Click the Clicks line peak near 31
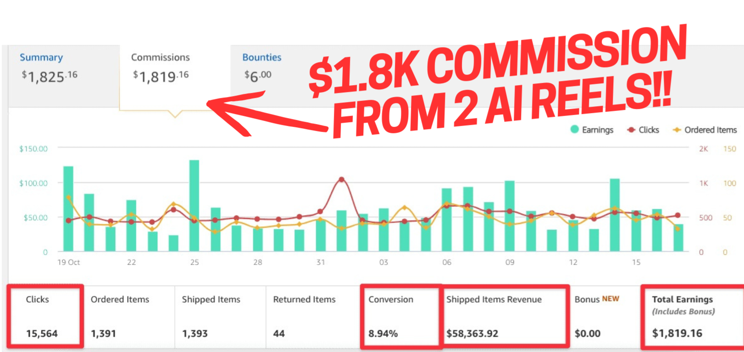This screenshot has width=744, height=352. (341, 180)
